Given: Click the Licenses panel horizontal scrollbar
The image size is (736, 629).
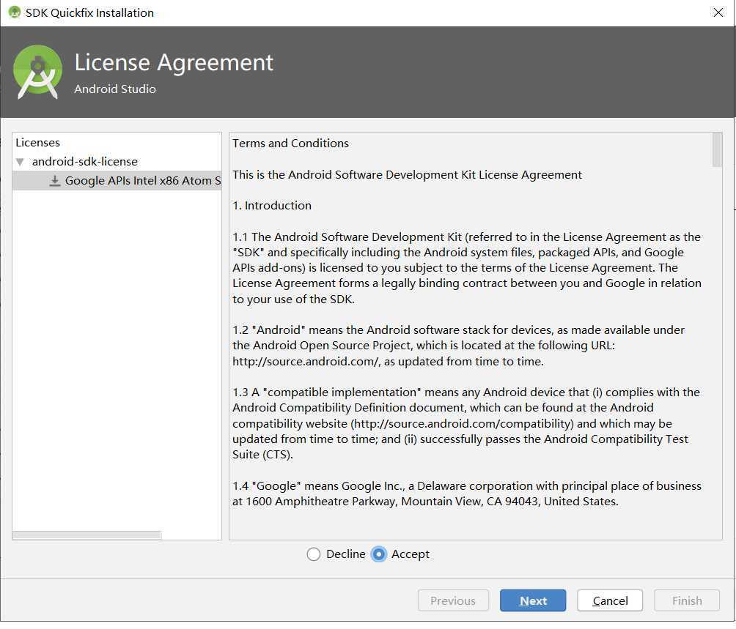Looking at the screenshot, I should click(x=87, y=535).
